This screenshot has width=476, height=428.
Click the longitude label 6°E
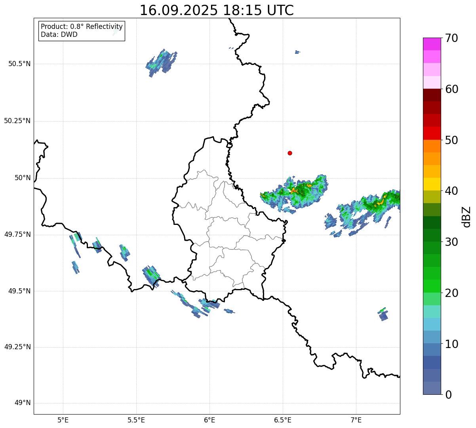coord(209,420)
